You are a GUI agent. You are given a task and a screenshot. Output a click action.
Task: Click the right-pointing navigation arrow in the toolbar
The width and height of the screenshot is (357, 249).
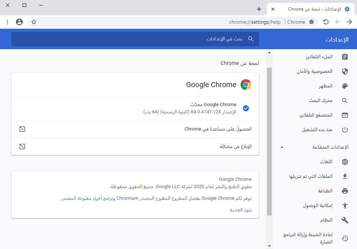point(349,22)
